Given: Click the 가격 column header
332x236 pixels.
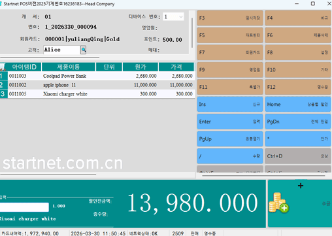Looking at the screenshot, I should (176, 67).
